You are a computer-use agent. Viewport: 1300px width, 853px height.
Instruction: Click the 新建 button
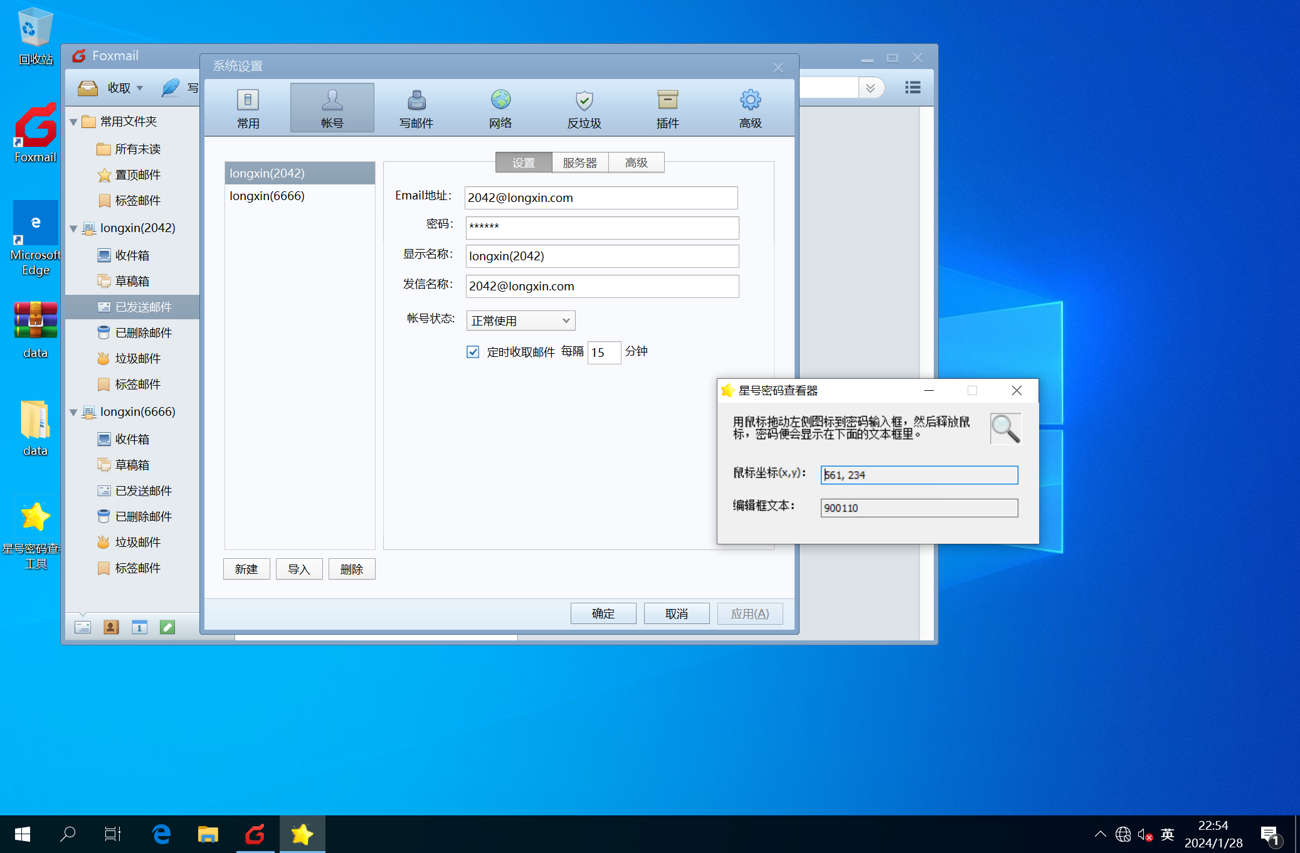pyautogui.click(x=246, y=569)
